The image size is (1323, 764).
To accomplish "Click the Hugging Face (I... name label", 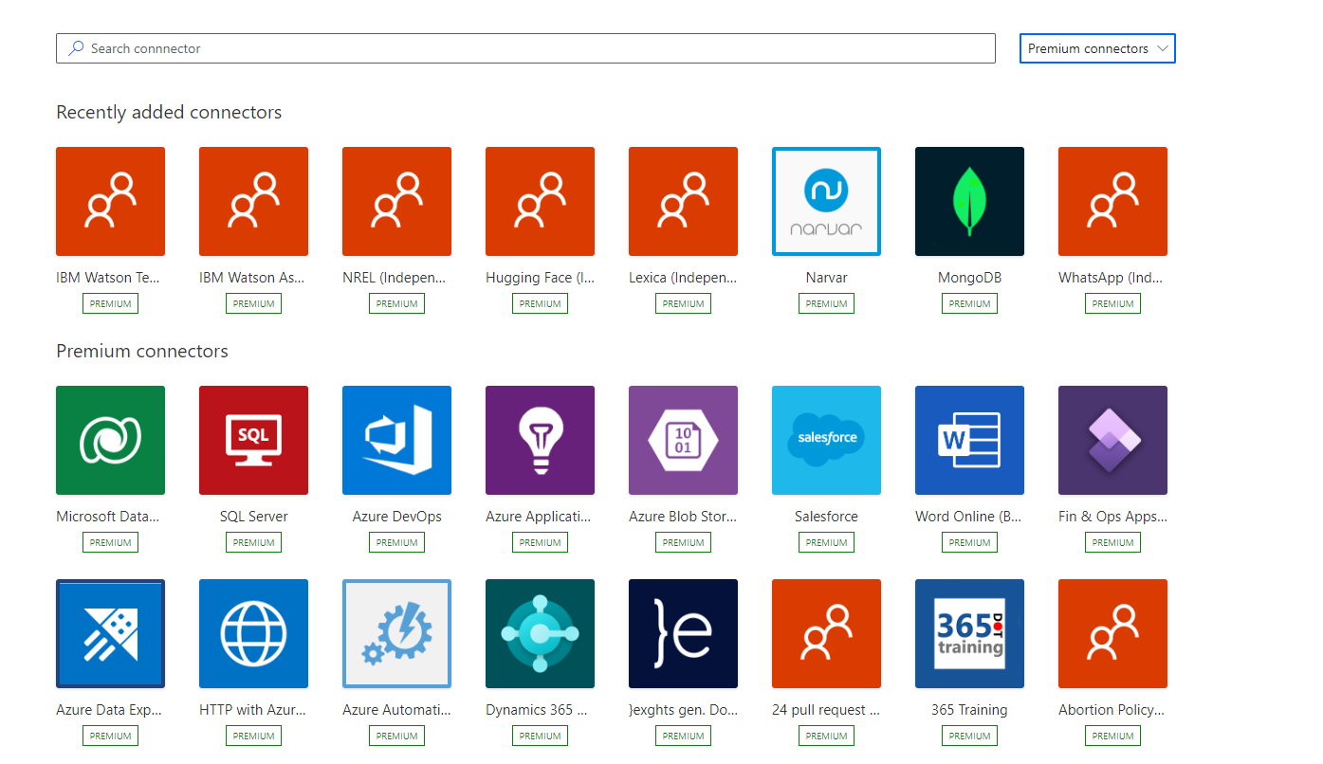I will (x=540, y=278).
